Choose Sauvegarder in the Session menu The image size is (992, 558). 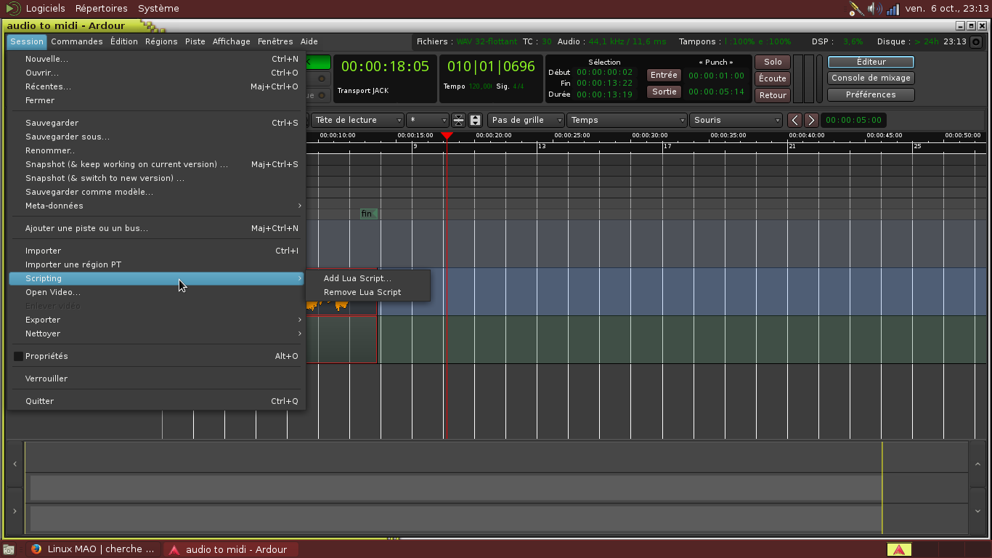coord(52,123)
